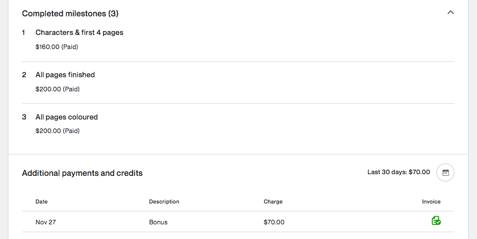Screen dimensions: 477x239
Task: Open the All pages finished milestone
Action: point(65,75)
